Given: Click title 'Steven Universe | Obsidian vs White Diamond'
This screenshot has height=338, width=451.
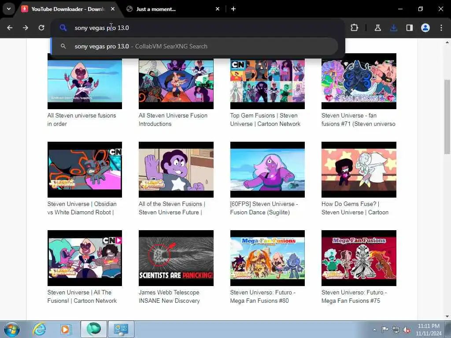Looking at the screenshot, I should coord(82,208).
